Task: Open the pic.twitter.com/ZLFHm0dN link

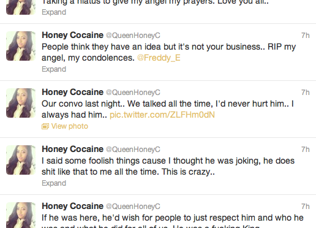Action: pos(162,115)
